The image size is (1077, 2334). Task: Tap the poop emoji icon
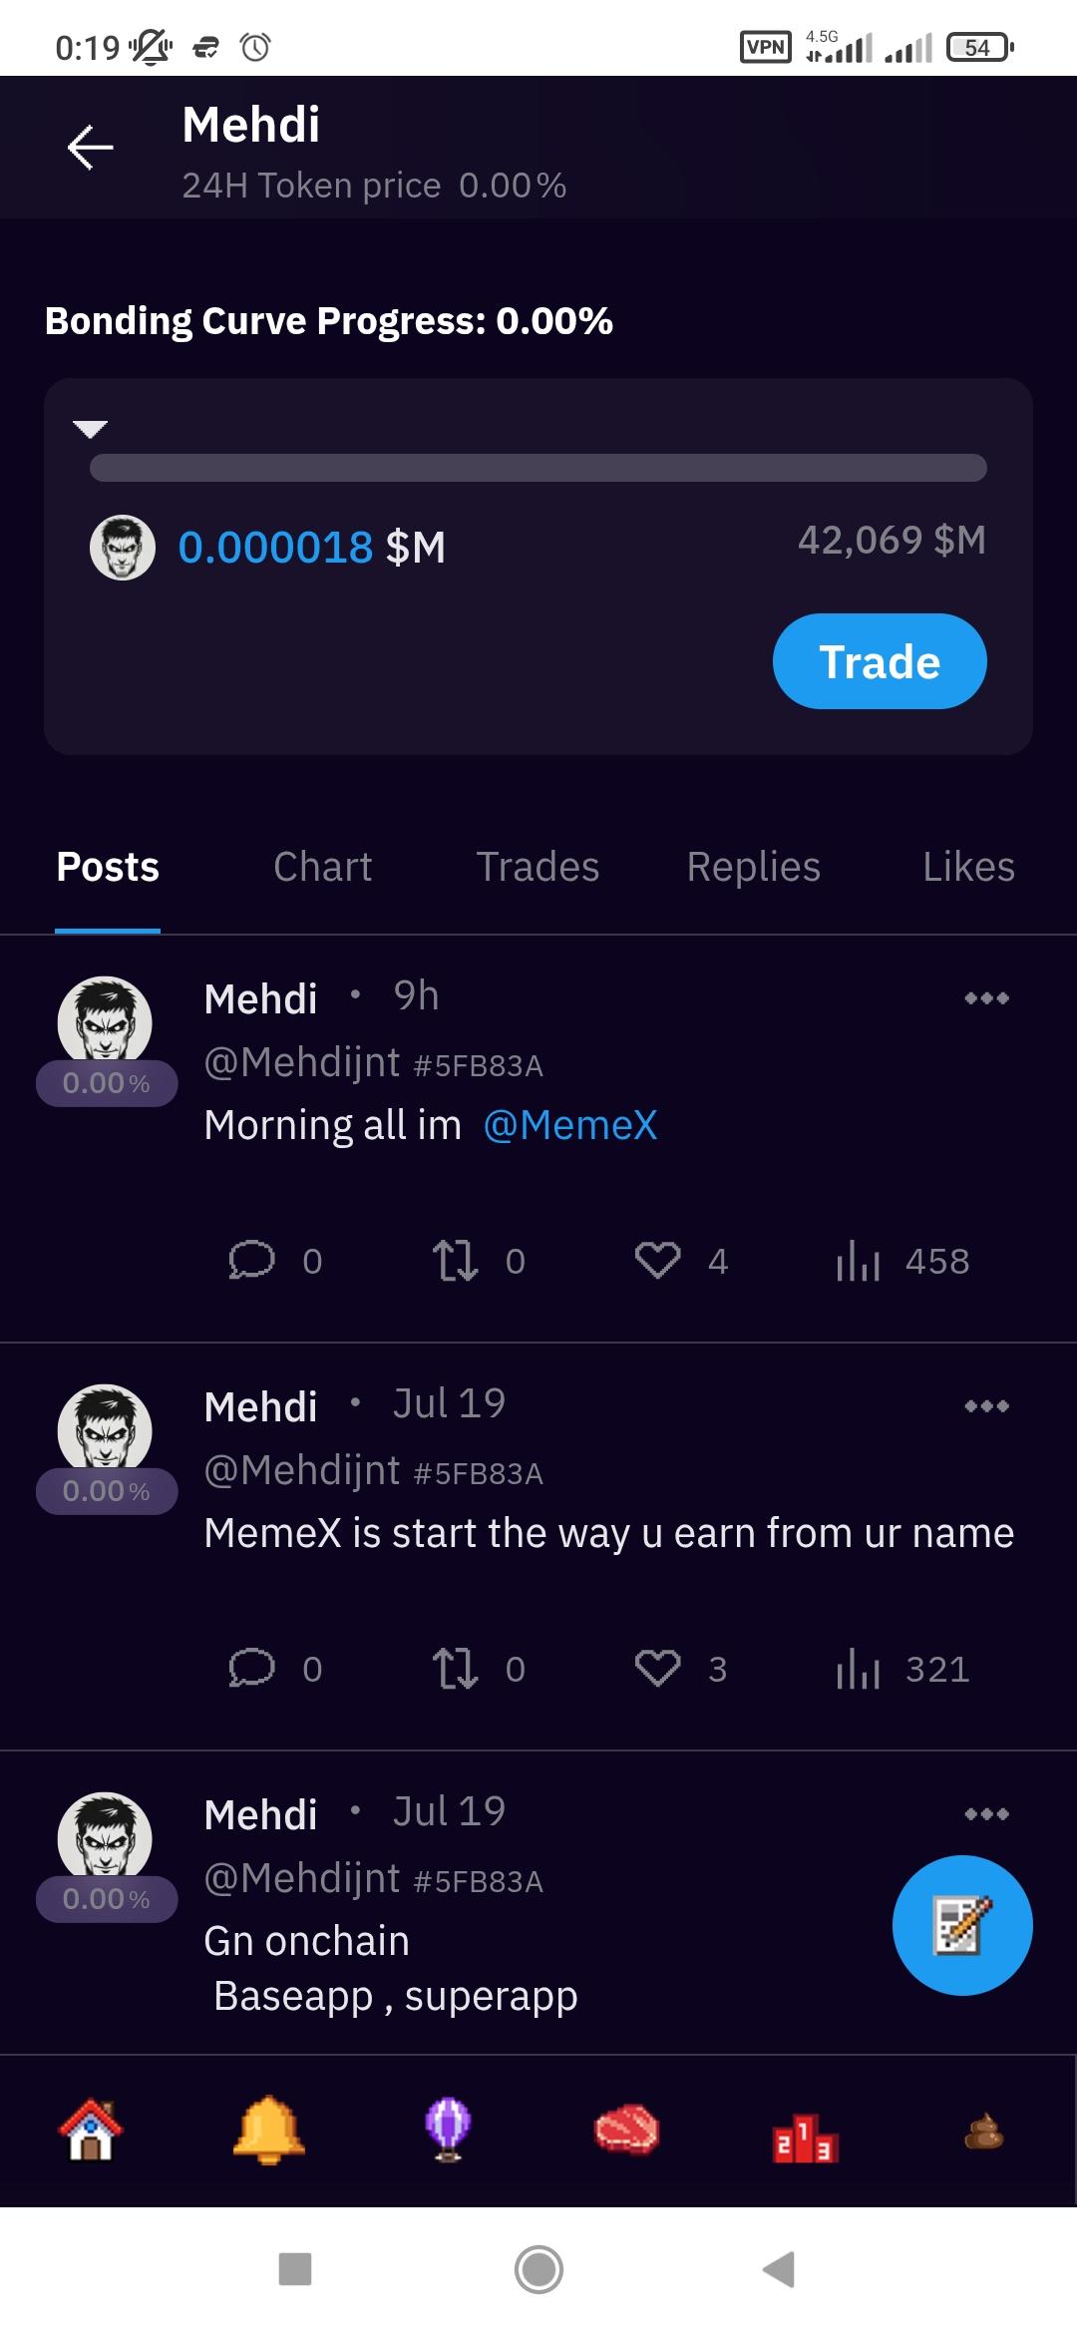point(983,2132)
